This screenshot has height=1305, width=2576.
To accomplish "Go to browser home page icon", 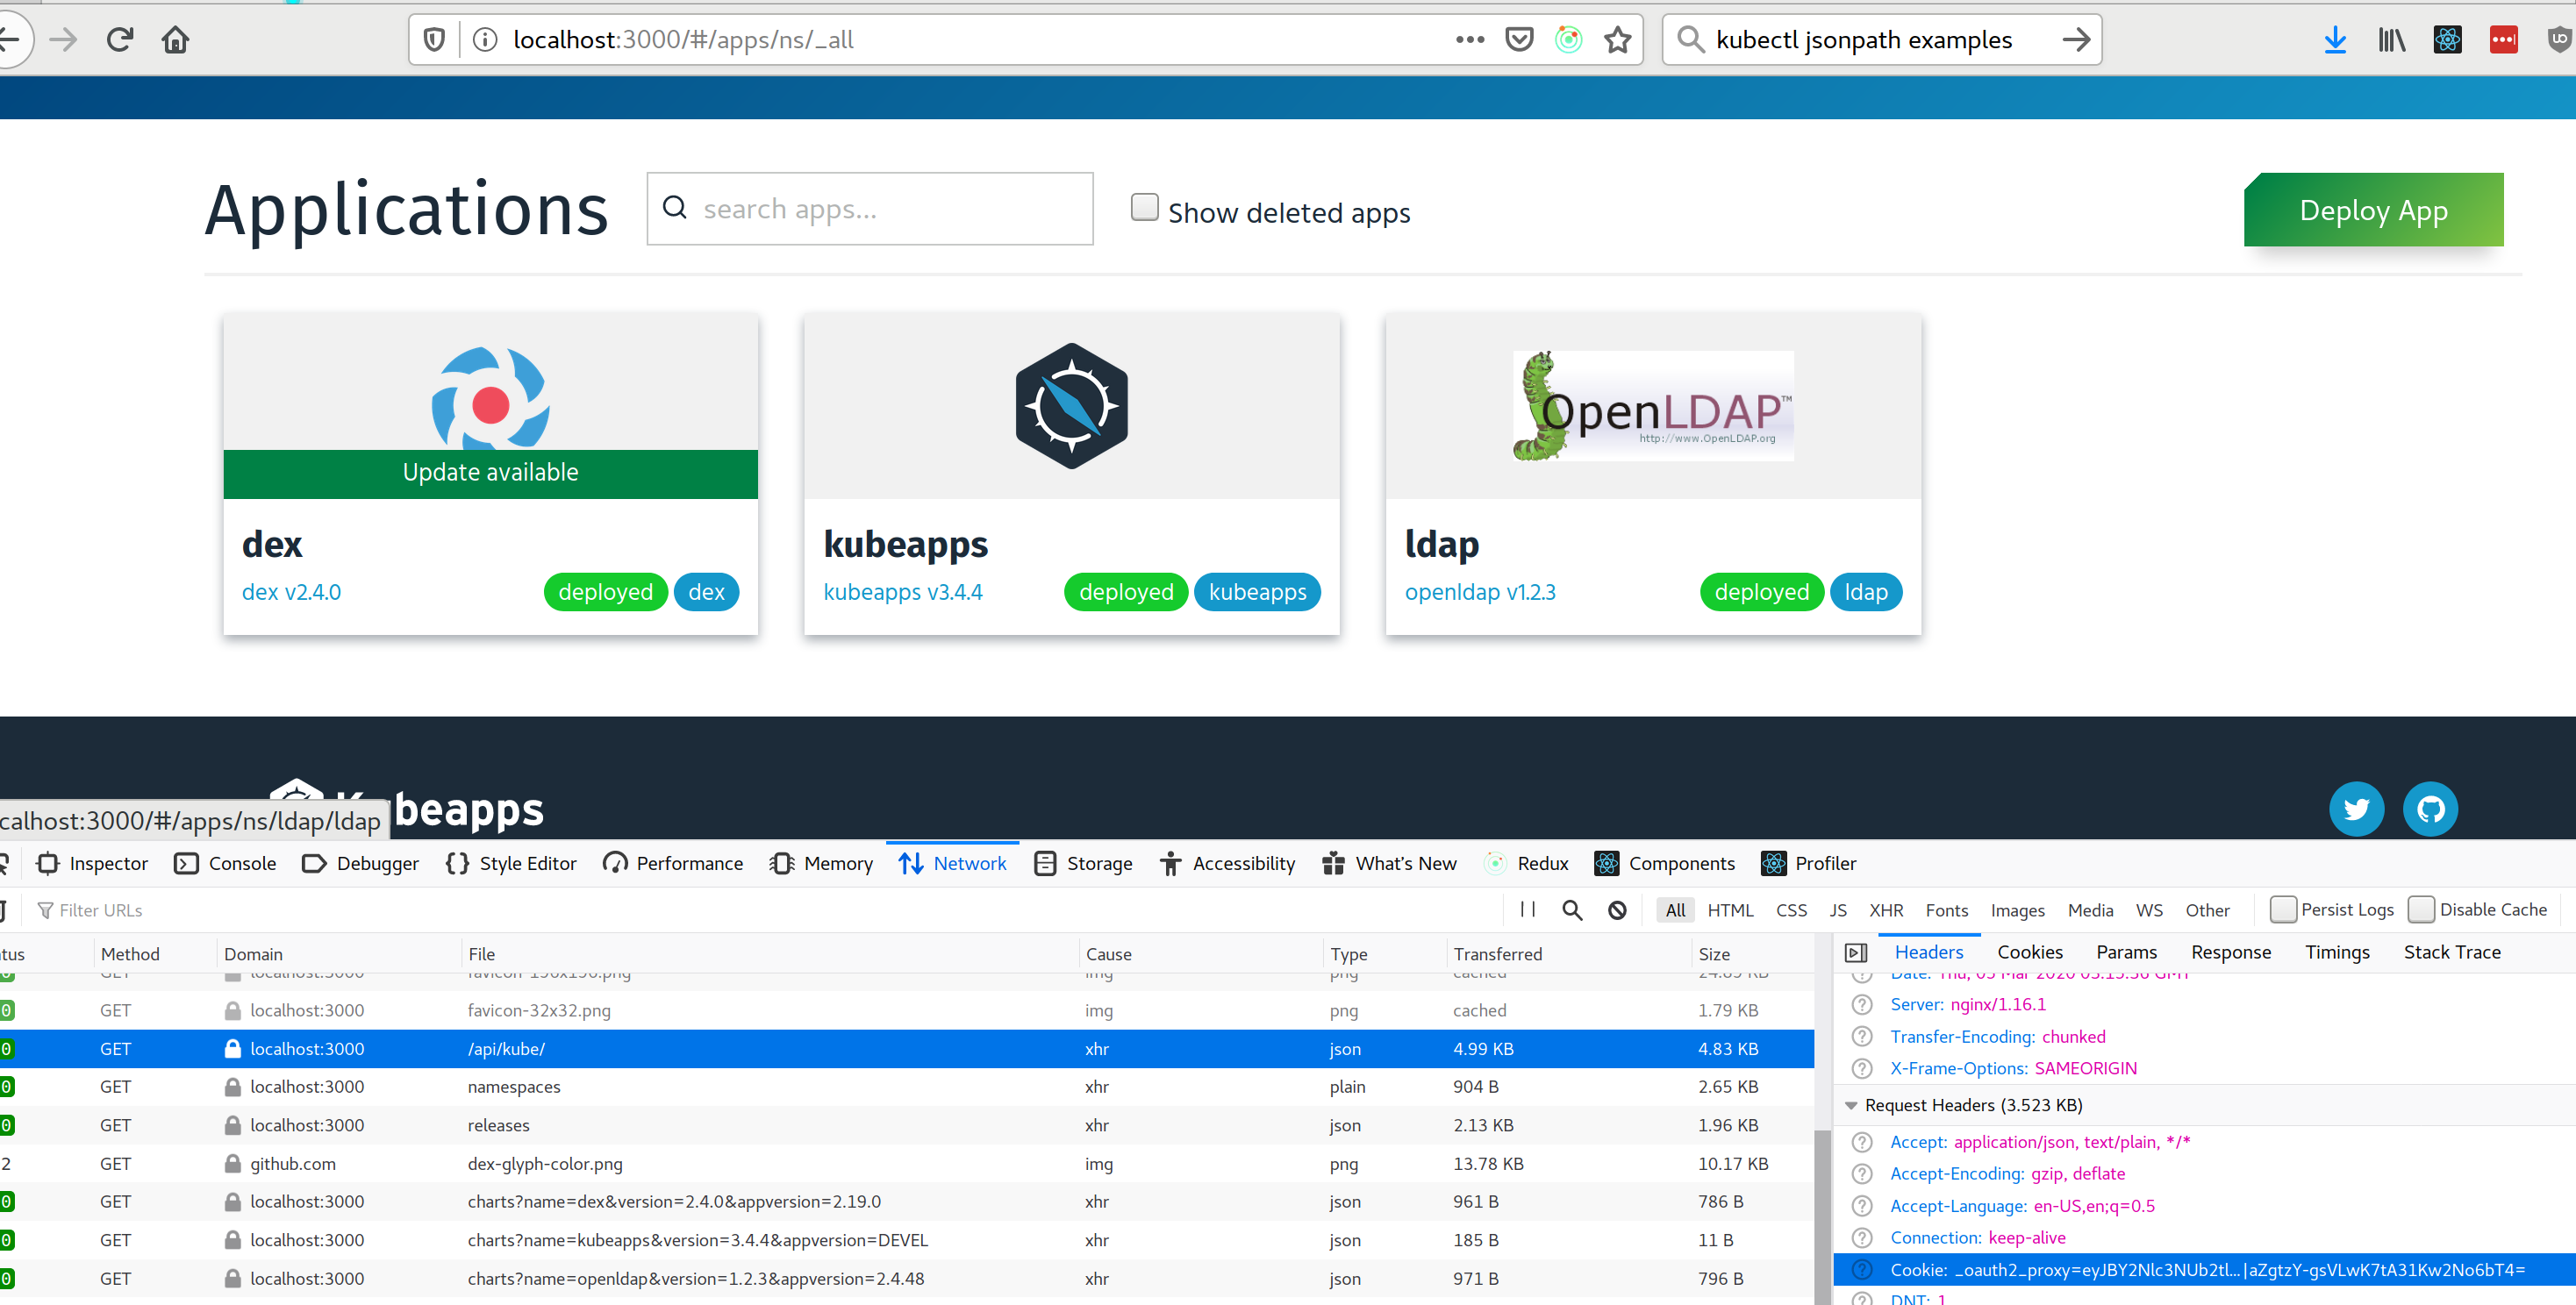I will pos(176,40).
